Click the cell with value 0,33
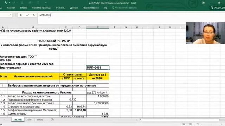 [66, 106]
